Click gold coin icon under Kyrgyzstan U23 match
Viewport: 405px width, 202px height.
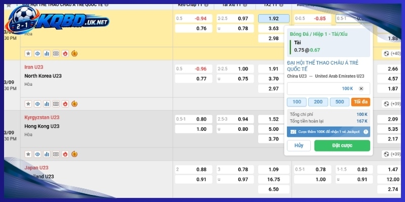tap(74, 154)
